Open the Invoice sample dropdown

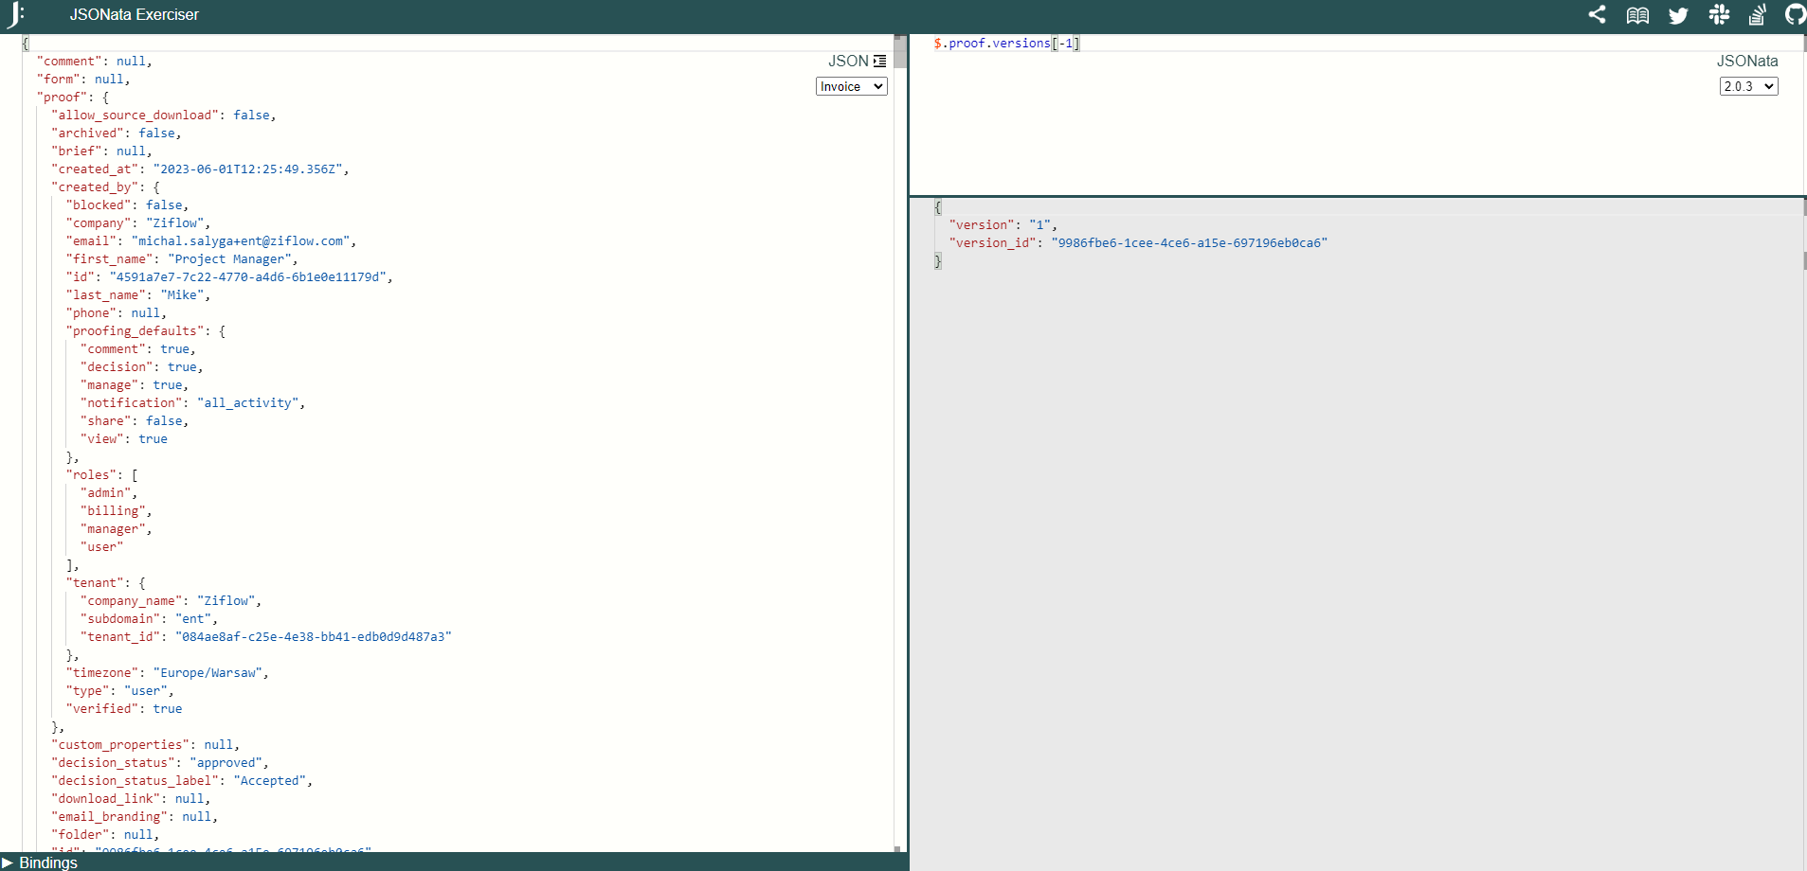pos(851,86)
